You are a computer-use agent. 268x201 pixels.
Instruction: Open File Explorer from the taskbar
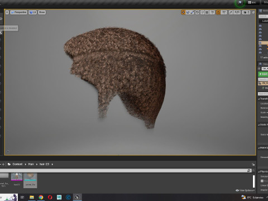click(32, 197)
